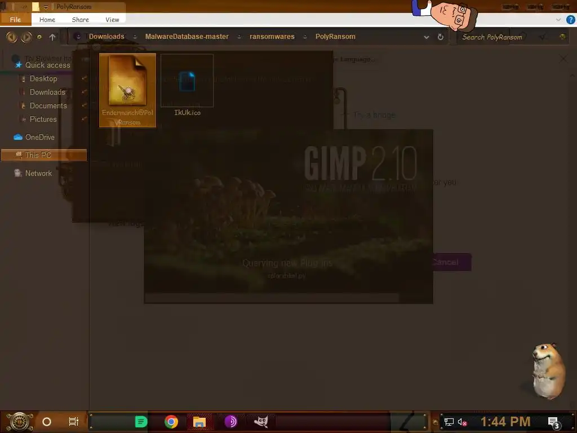Screen dimensions: 577x433
Task: Open the steampunk Start button
Action: pos(19,422)
